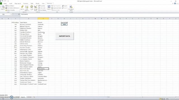Open the XML Source pane
The height and width of the screenshot is (100, 179).
point(49,8)
